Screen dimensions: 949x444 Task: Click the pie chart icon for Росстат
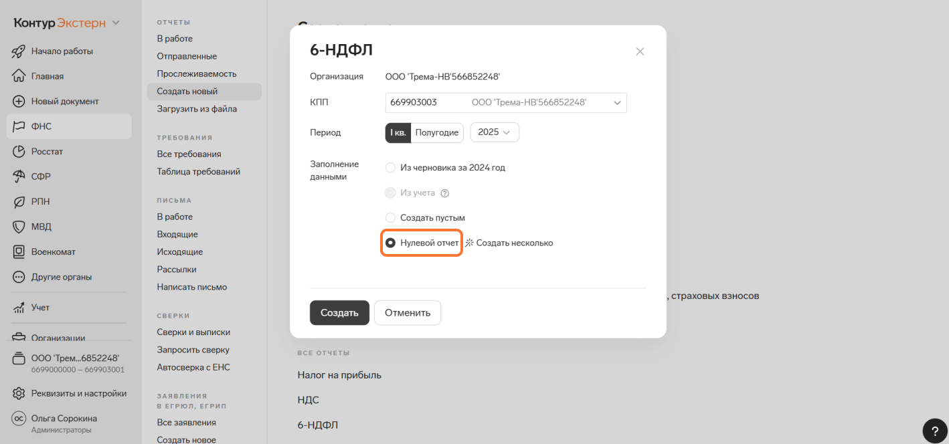click(x=19, y=152)
